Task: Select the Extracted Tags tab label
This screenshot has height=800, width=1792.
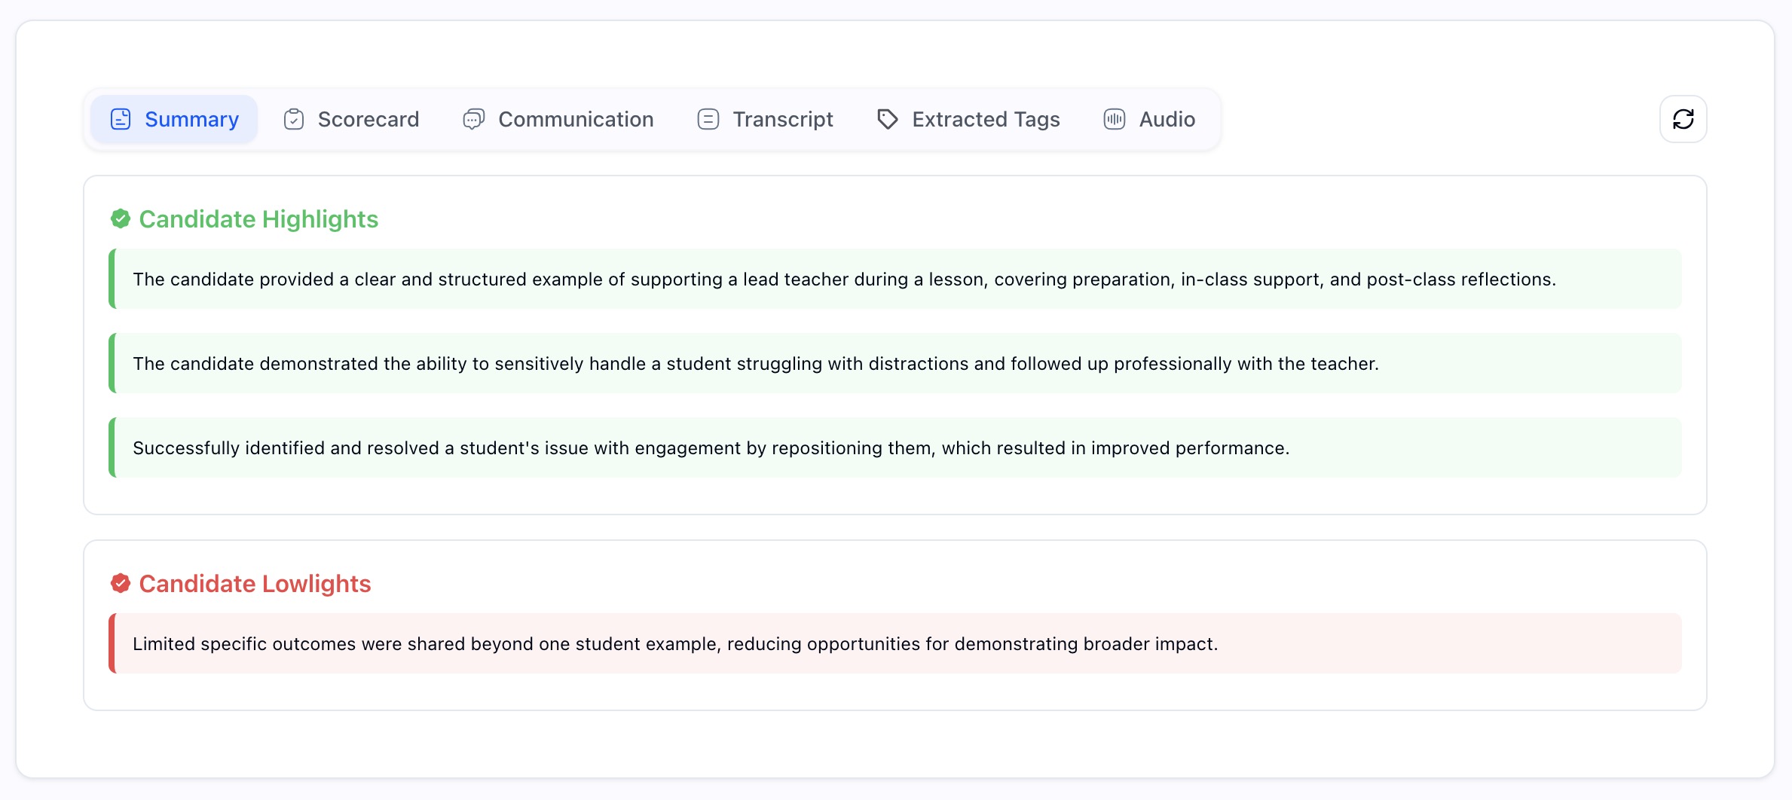Action: click(986, 119)
